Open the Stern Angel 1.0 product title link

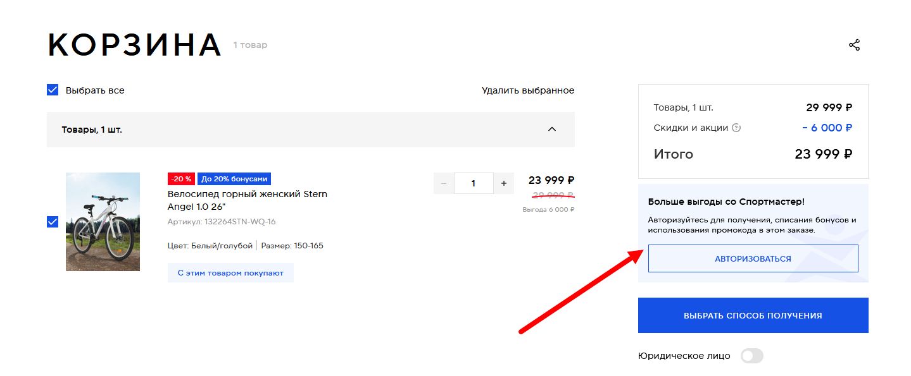[x=248, y=200]
